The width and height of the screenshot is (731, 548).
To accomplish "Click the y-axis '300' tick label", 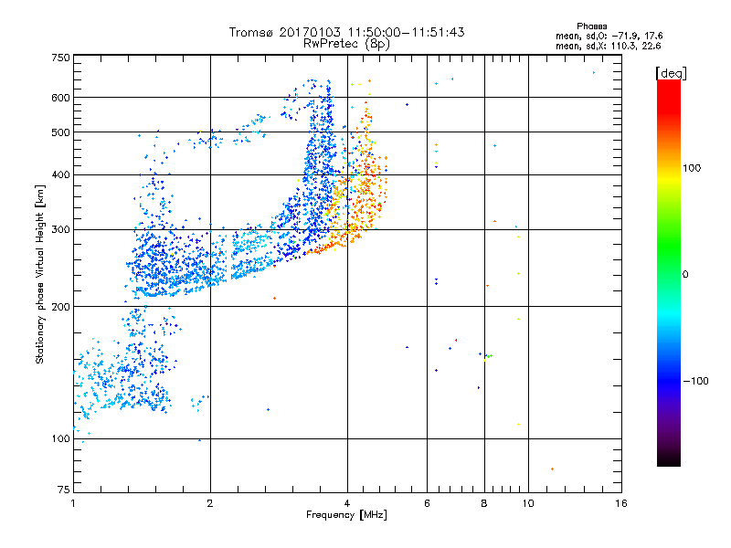I will tap(60, 229).
